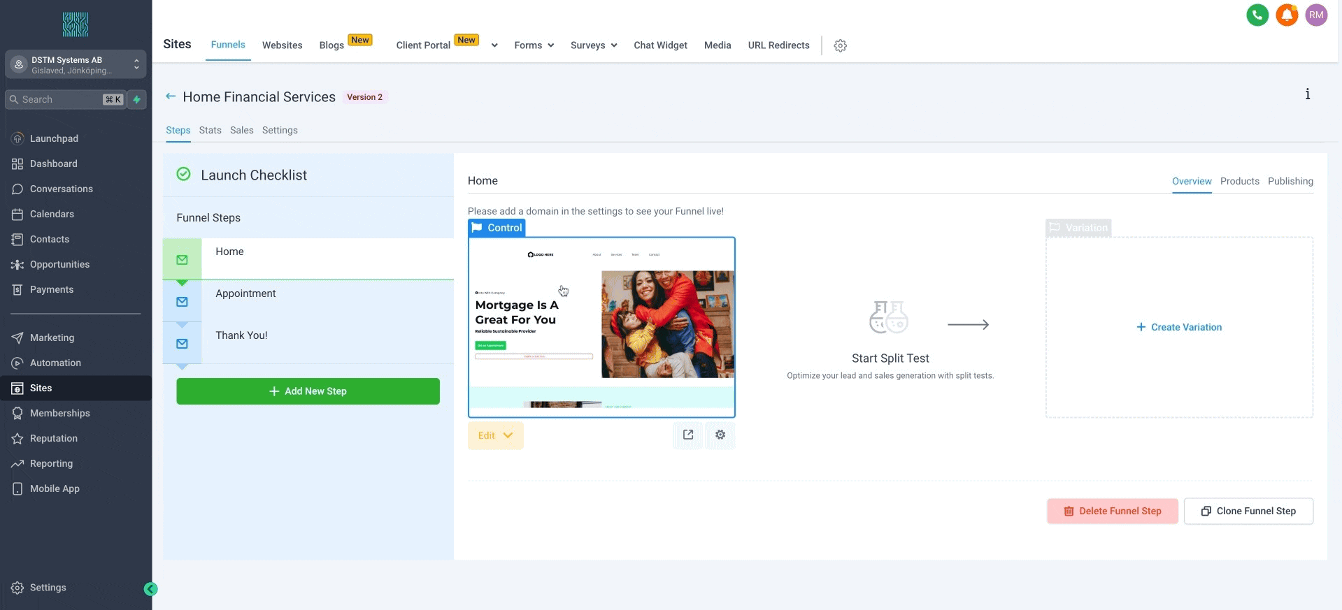1342x610 pixels.
Task: Switch to the Websites tab
Action: point(283,45)
